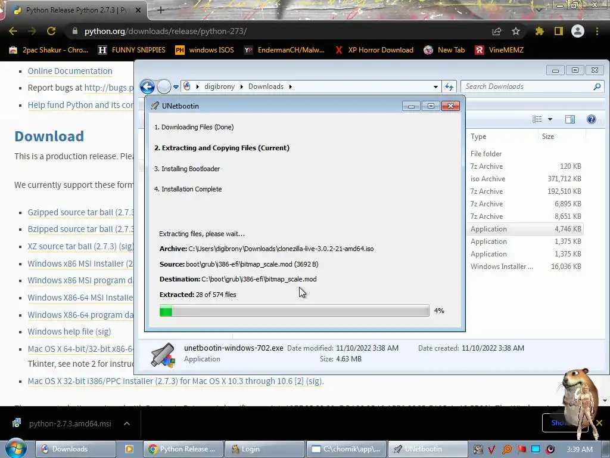Click Explorer refresh button

(x=449, y=86)
